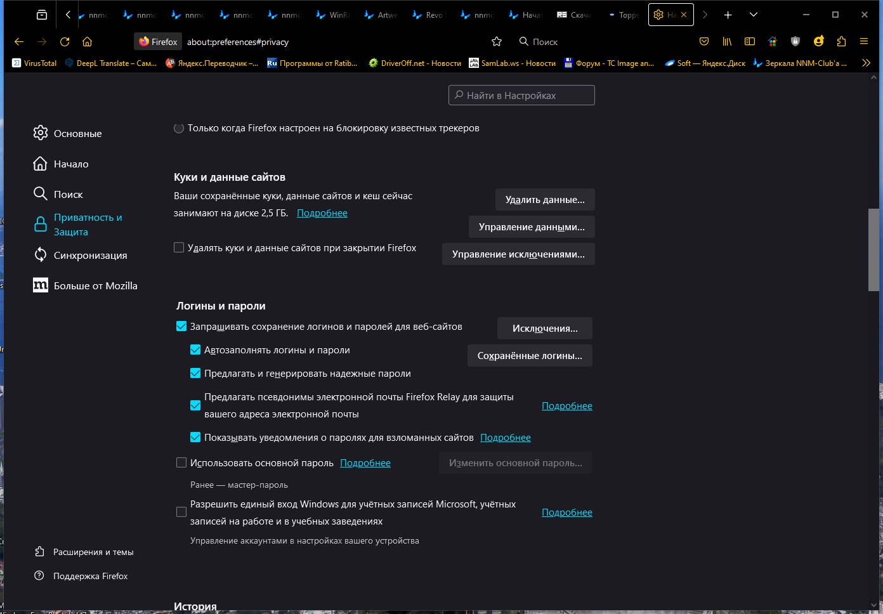Toggle Запрашивать сохранение логинов и паролей
Image resolution: width=883 pixels, height=614 pixels.
pyautogui.click(x=181, y=326)
